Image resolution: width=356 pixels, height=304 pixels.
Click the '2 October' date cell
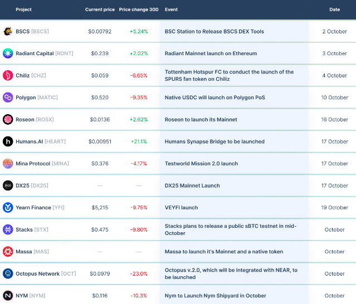point(335,31)
